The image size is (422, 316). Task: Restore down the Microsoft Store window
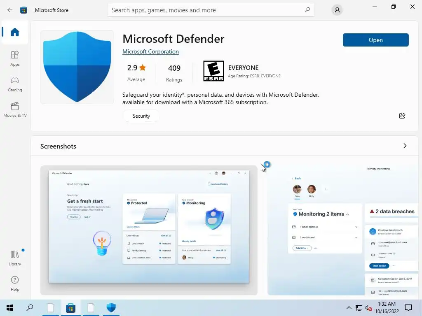(394, 7)
